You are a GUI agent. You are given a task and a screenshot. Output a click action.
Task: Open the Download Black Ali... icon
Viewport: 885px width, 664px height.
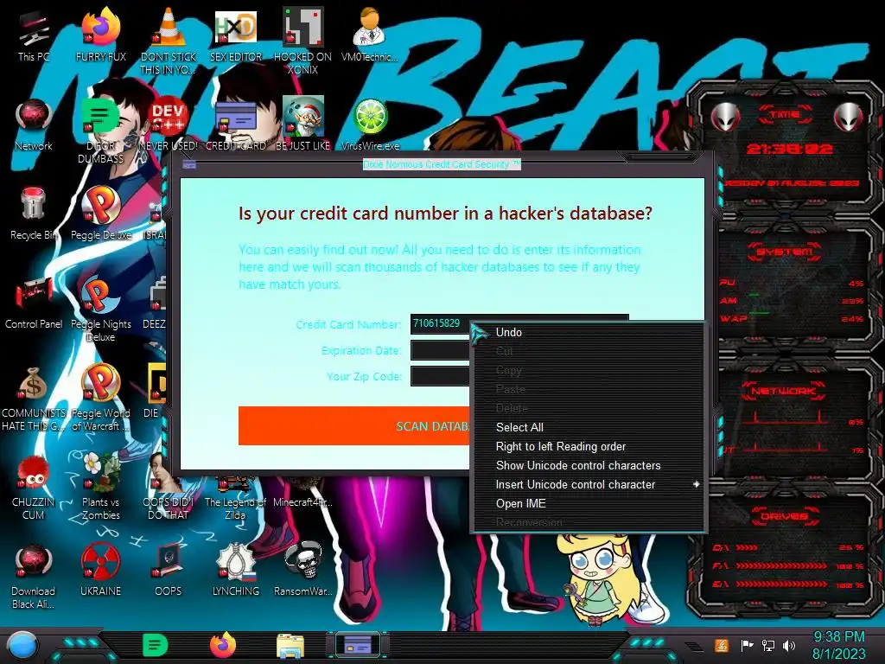(34, 576)
